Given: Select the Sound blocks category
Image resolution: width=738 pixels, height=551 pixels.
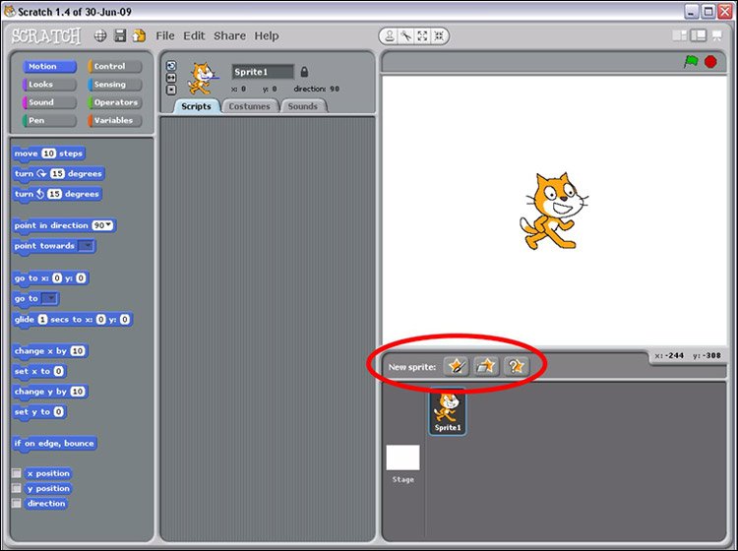Looking at the screenshot, I should pyautogui.click(x=49, y=102).
